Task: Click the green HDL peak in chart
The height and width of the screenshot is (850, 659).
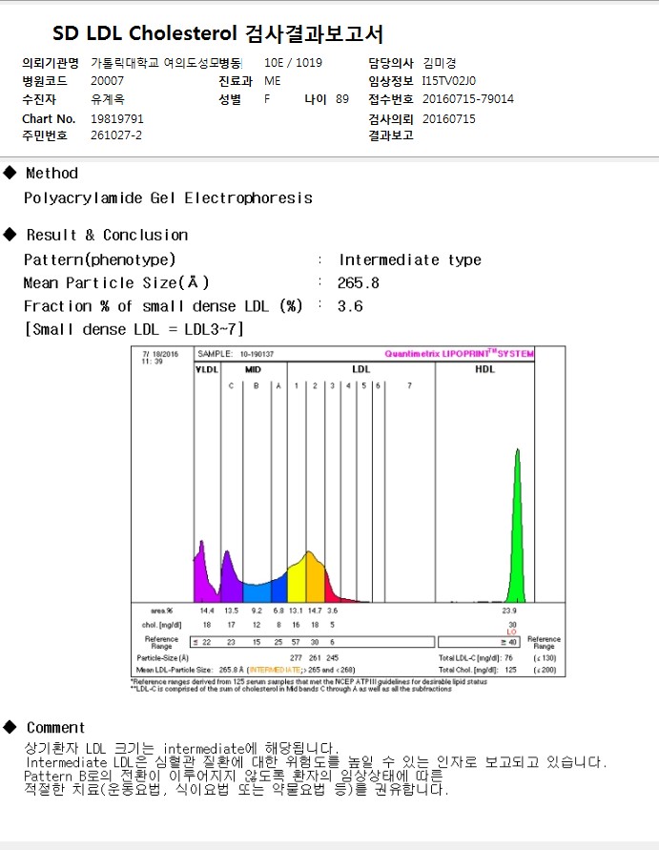Action: coord(518,542)
